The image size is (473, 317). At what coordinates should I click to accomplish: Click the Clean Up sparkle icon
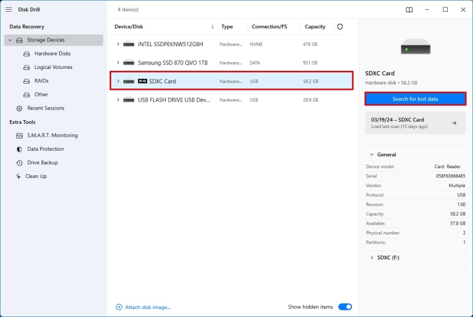pyautogui.click(x=18, y=176)
